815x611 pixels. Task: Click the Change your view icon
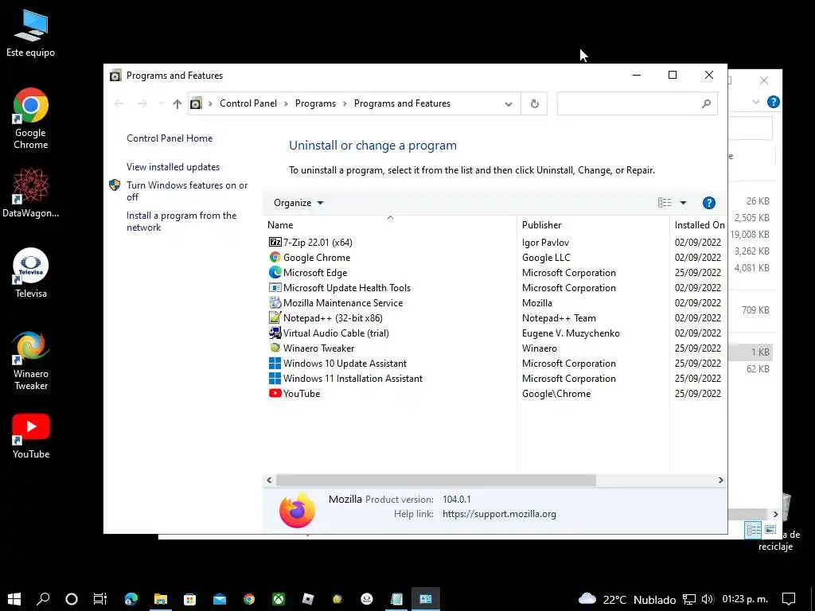pos(665,203)
